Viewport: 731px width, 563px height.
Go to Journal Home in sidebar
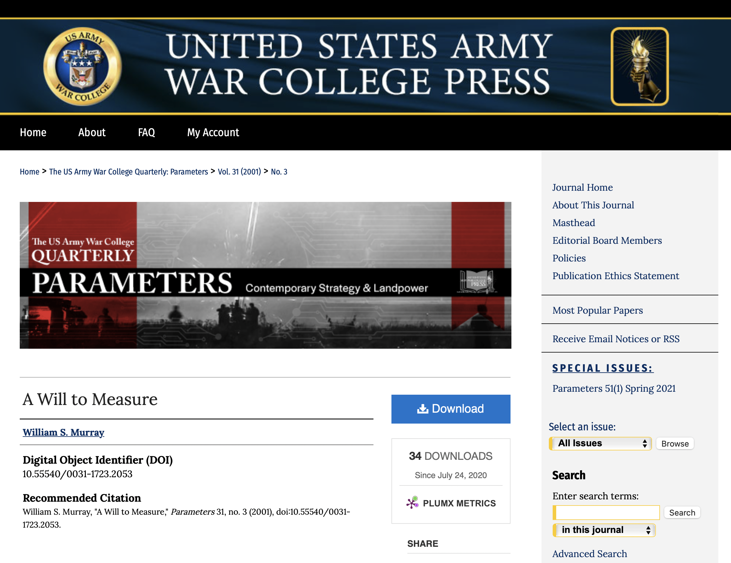pos(582,187)
